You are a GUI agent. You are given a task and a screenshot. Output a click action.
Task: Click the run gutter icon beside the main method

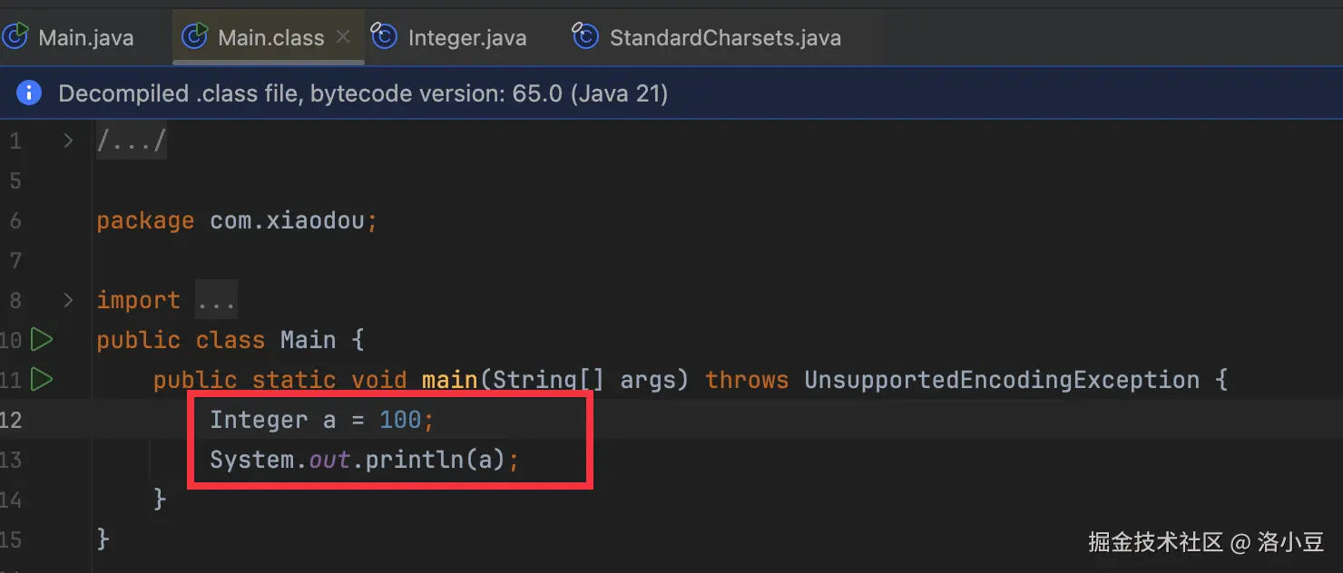(x=42, y=379)
